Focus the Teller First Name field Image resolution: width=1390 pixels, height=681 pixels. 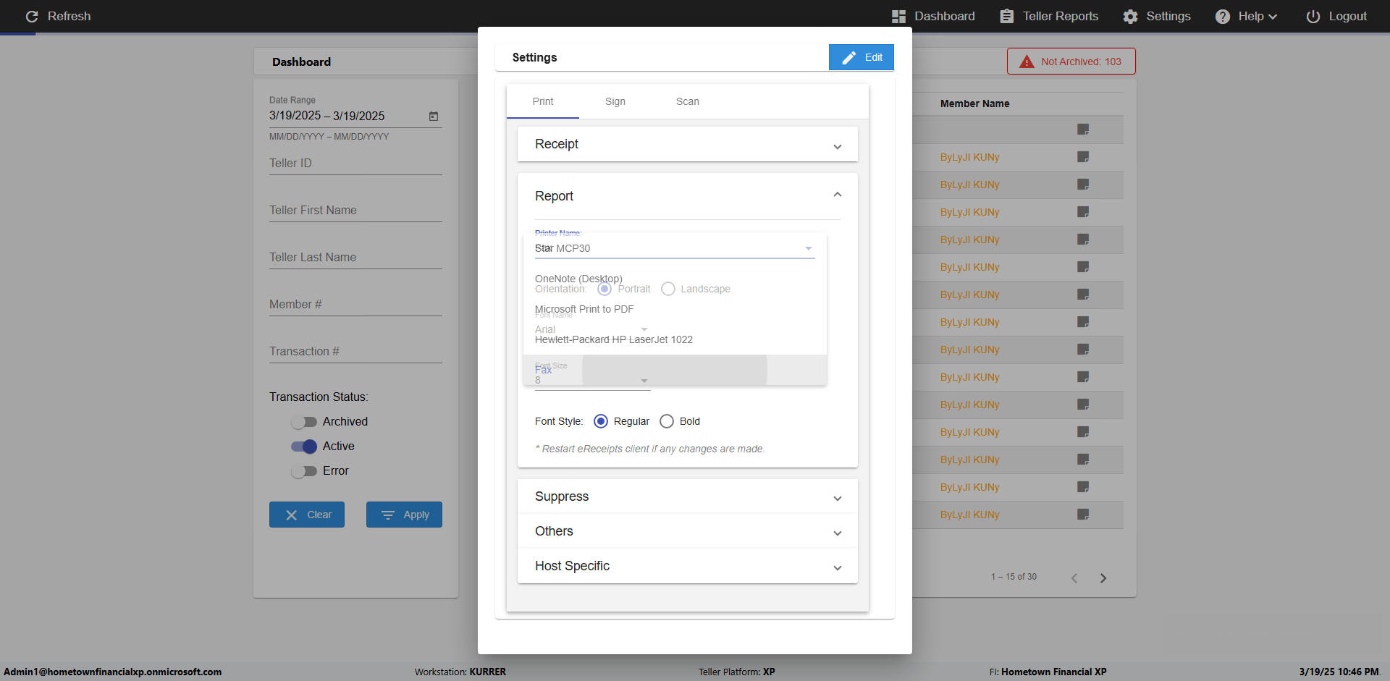[x=355, y=211]
